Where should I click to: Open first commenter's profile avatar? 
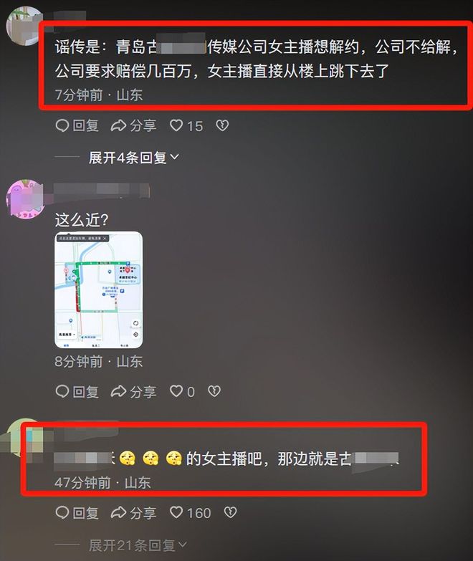(x=23, y=26)
